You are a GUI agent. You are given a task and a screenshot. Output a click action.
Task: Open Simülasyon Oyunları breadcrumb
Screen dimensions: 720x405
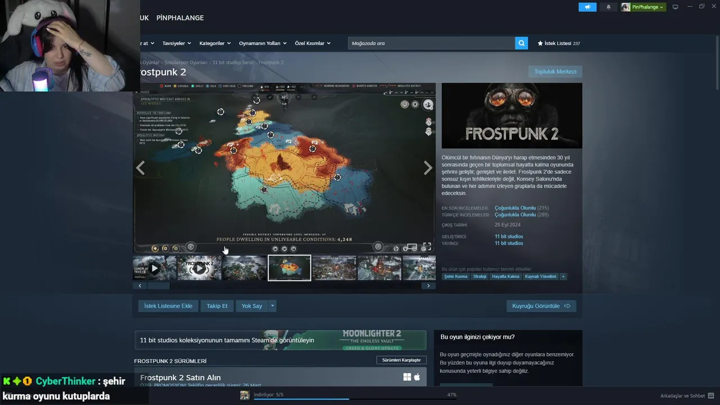[186, 62]
